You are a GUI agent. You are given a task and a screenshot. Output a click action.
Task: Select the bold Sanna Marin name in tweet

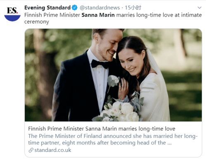click(98, 15)
